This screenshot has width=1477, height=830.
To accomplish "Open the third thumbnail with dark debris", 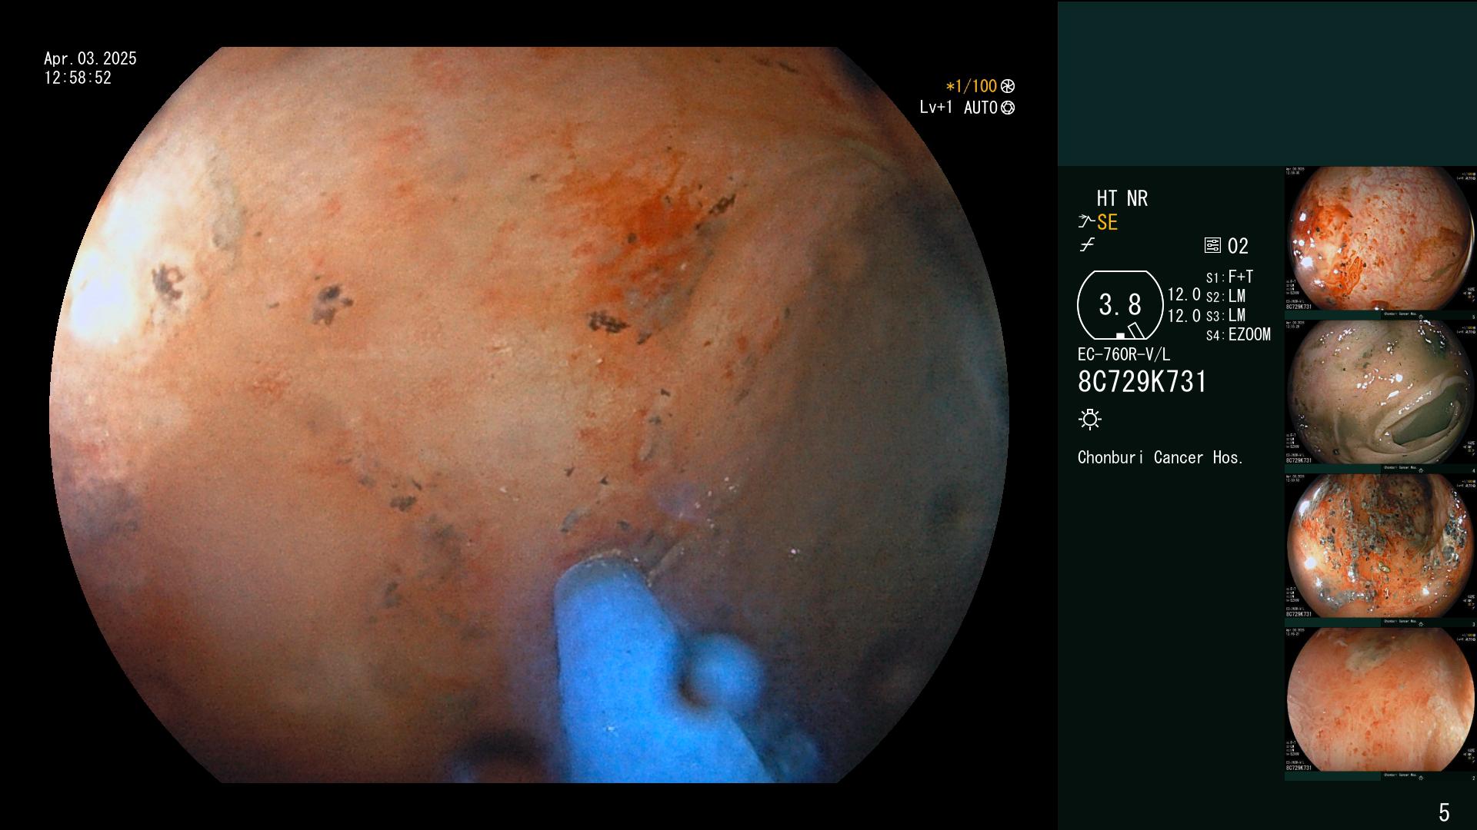I will [x=1380, y=550].
